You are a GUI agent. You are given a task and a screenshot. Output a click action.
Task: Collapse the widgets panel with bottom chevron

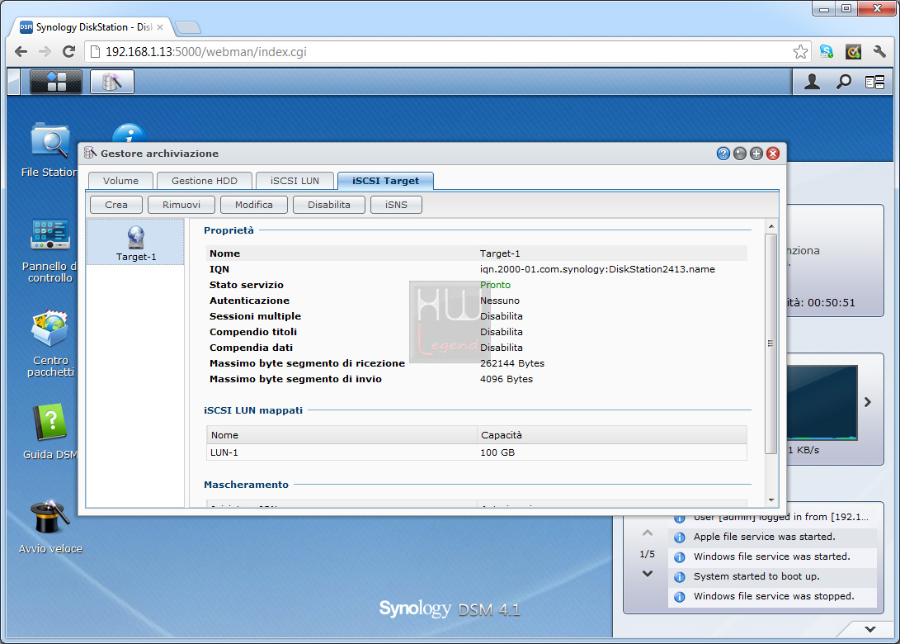tap(870, 629)
